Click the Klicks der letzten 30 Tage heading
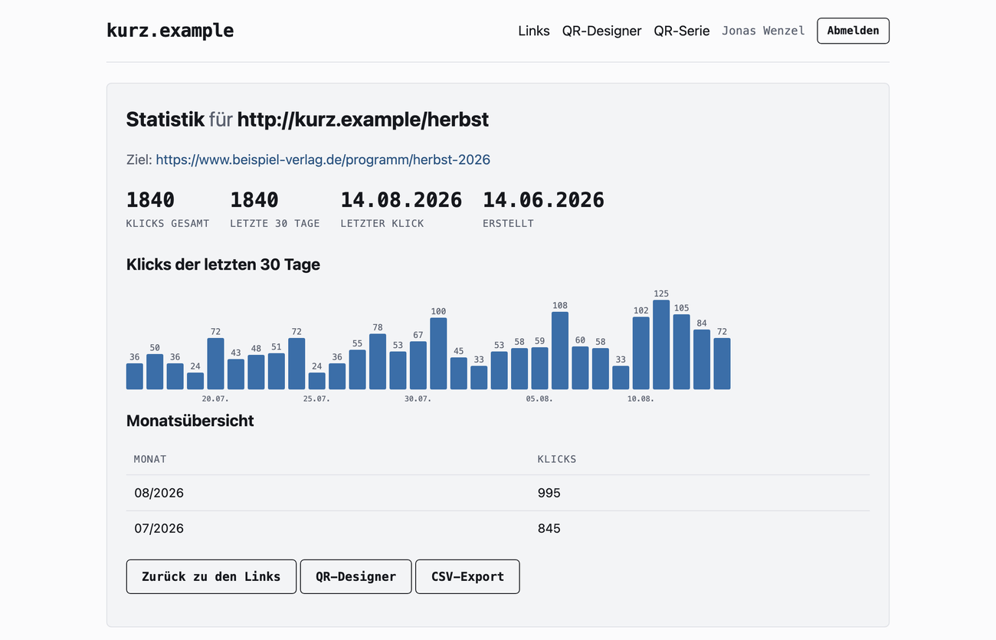Image resolution: width=996 pixels, height=640 pixels. (x=223, y=264)
